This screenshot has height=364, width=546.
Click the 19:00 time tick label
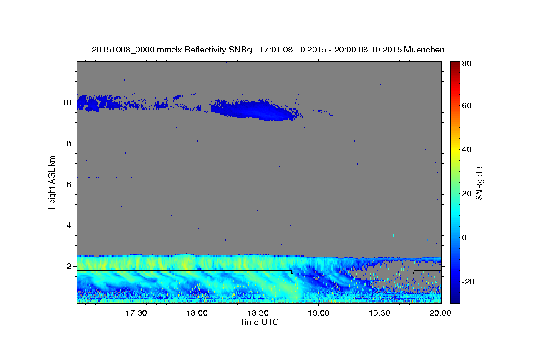(318, 313)
